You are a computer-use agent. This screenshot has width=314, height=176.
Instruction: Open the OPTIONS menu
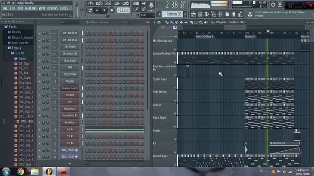52,8
